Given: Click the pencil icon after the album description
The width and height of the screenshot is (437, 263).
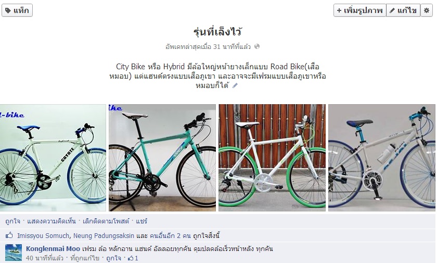Looking at the screenshot, I should coord(235,85).
